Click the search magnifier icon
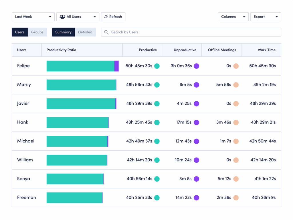The height and width of the screenshot is (220, 293). 106,32
